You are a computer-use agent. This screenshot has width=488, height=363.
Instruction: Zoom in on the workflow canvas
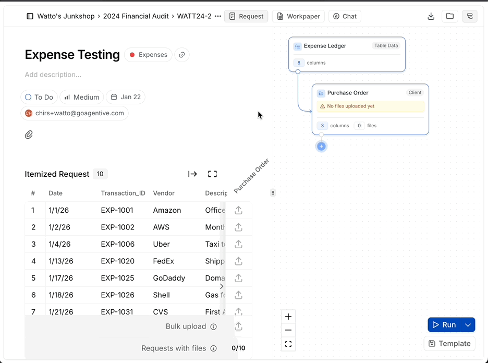click(x=288, y=317)
